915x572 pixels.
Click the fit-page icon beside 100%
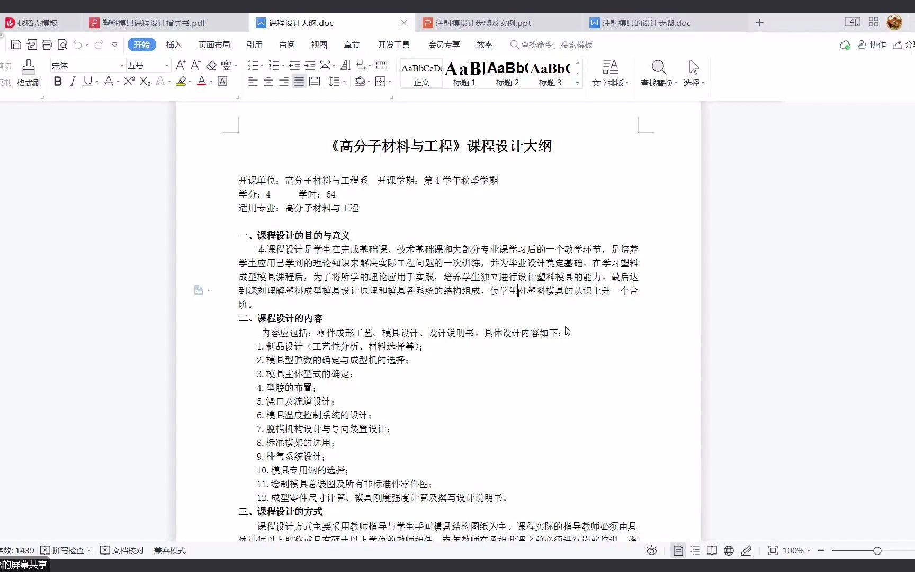[x=773, y=551]
